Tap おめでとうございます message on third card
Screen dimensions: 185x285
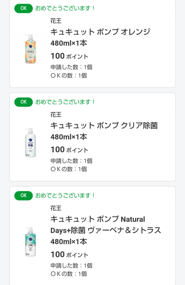65,196
